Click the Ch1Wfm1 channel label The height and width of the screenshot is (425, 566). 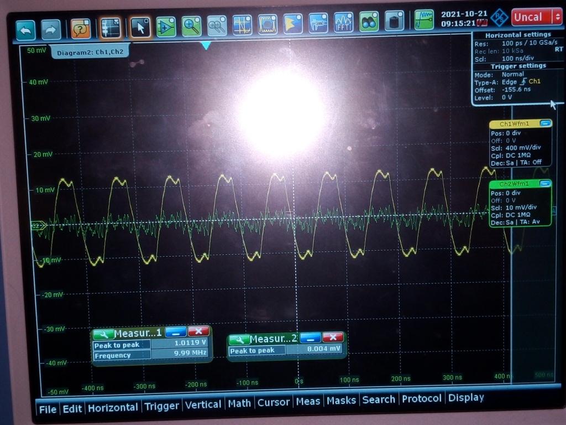pyautogui.click(x=514, y=124)
